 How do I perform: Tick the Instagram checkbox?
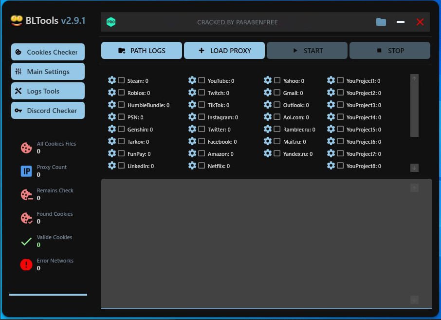[x=202, y=117]
